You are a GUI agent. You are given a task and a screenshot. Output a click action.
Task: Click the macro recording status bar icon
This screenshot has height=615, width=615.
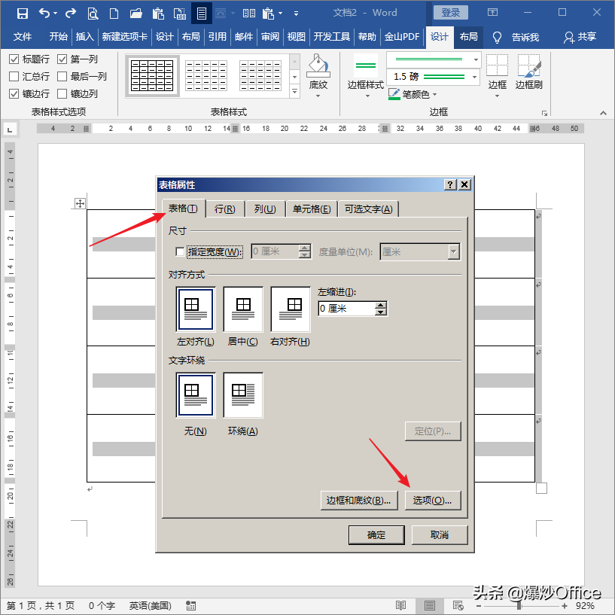click(x=191, y=605)
